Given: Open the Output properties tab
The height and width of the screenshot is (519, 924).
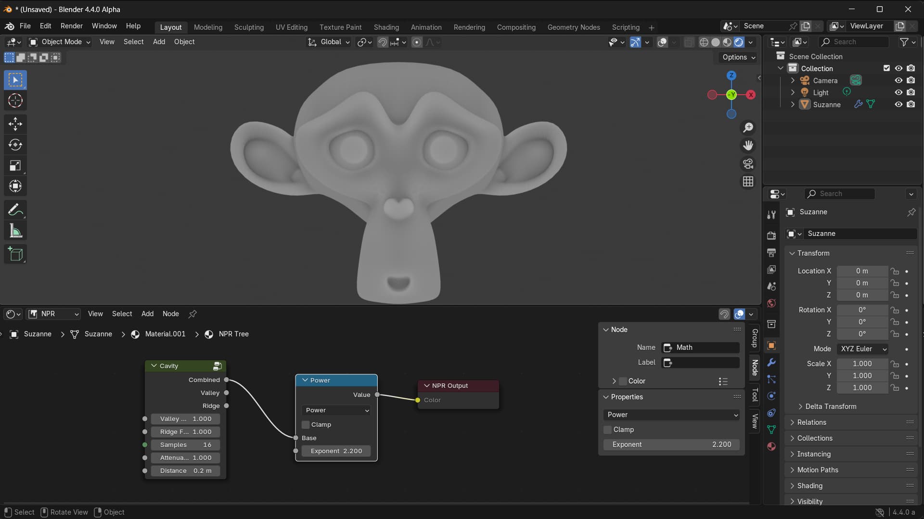Looking at the screenshot, I should 771,252.
